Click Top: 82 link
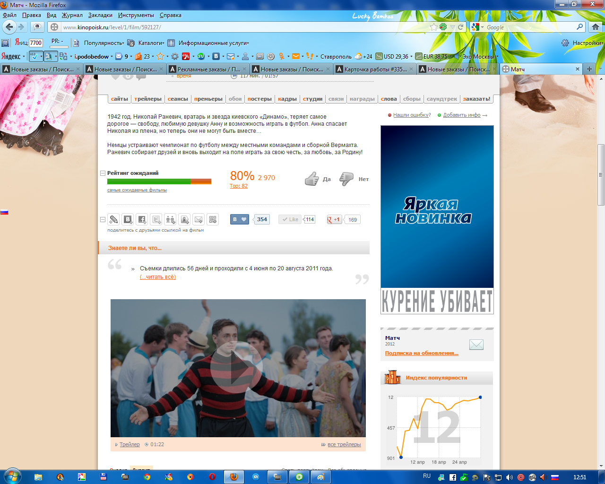 tap(239, 186)
